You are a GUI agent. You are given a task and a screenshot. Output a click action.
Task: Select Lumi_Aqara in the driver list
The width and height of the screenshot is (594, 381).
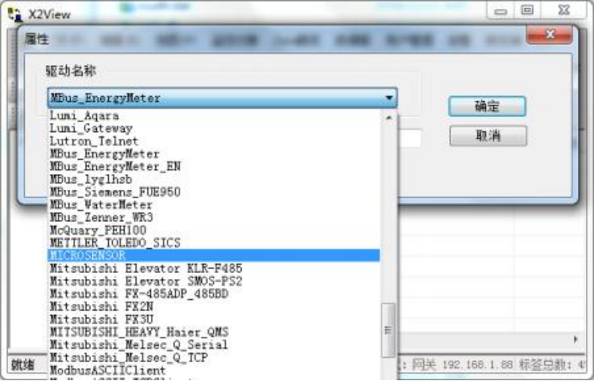point(214,115)
